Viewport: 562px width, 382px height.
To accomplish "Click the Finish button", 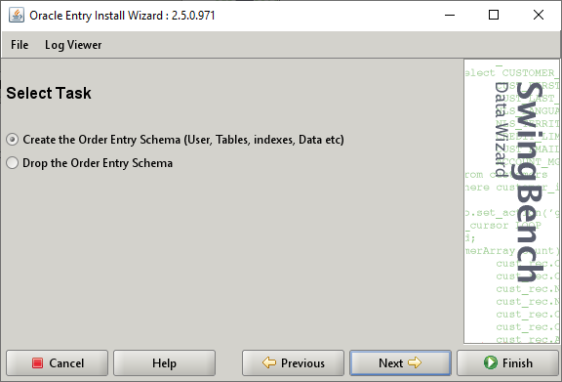I will pos(507,363).
